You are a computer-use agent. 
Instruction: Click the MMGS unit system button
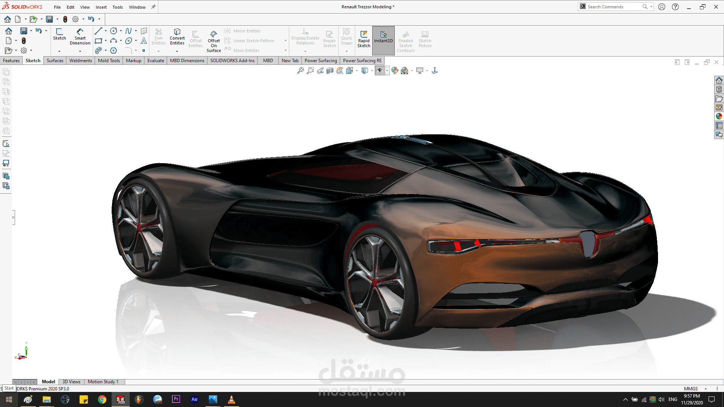[x=690, y=389]
